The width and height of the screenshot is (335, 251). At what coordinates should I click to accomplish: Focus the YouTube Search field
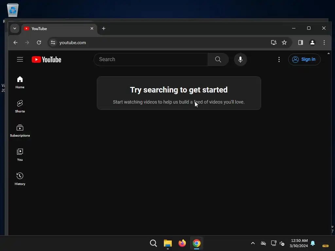point(150,59)
